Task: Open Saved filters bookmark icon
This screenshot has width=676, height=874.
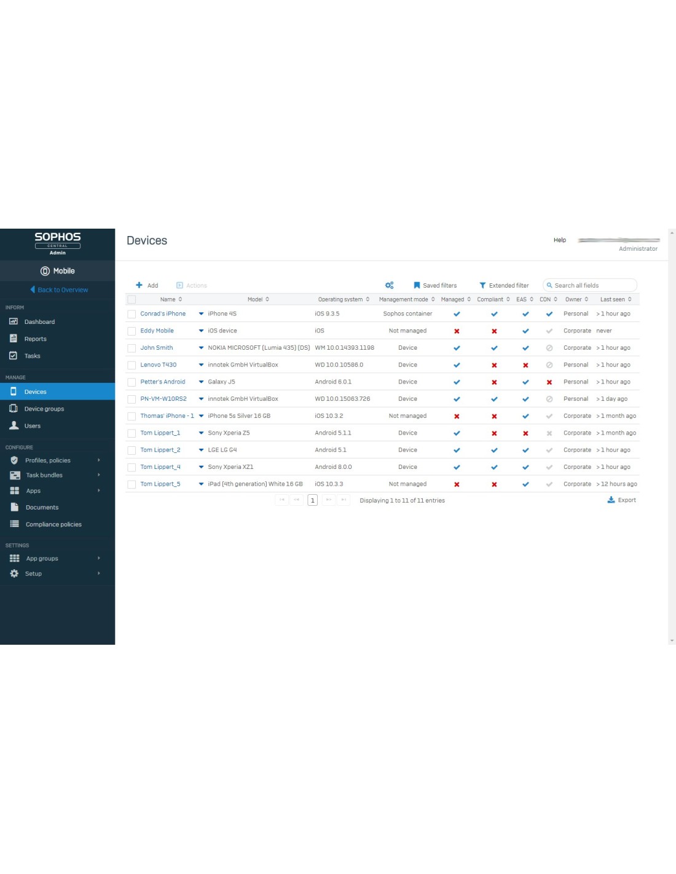Action: [x=417, y=285]
